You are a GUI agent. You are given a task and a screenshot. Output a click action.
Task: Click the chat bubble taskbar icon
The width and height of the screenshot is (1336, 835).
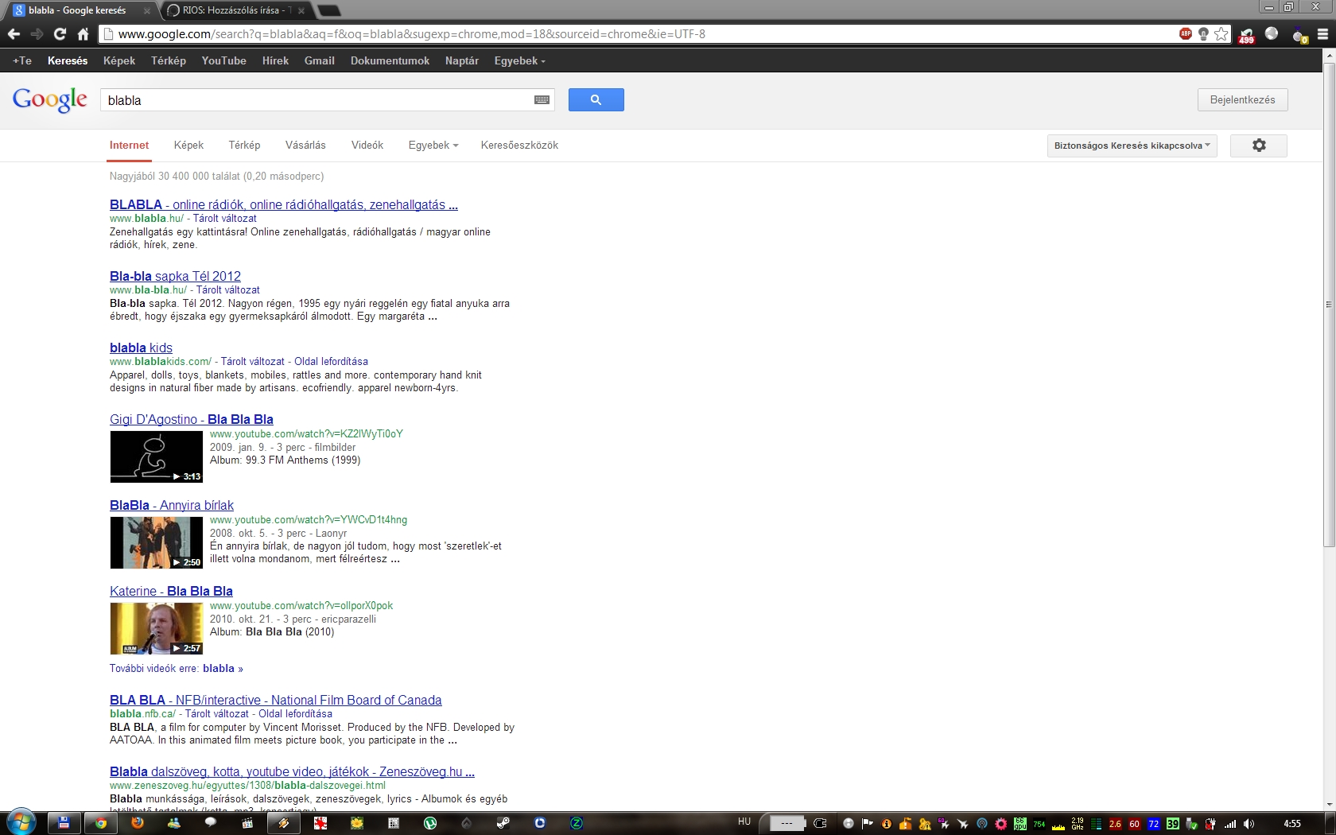tap(211, 823)
